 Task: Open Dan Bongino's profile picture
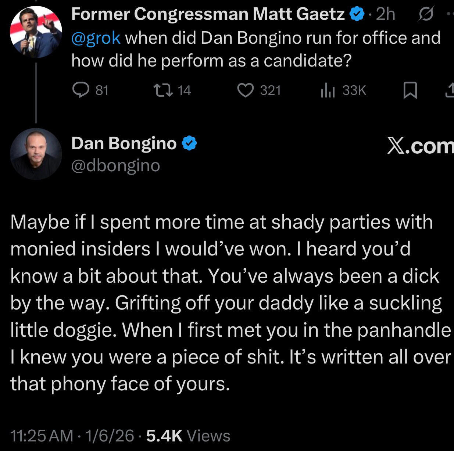click(x=36, y=154)
